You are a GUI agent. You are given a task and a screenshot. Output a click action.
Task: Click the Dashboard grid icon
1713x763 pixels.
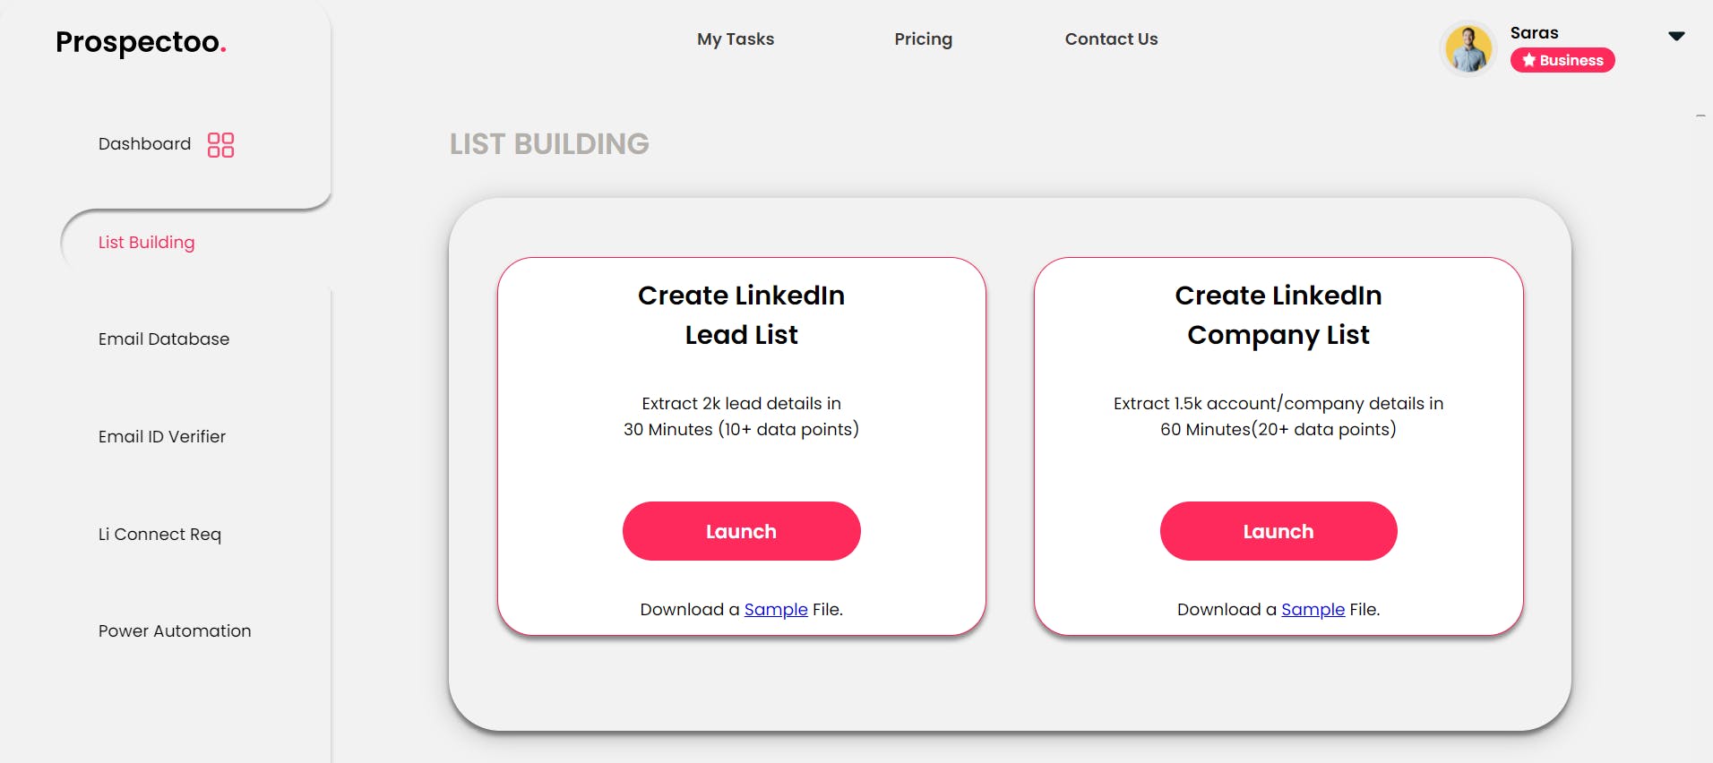220,145
